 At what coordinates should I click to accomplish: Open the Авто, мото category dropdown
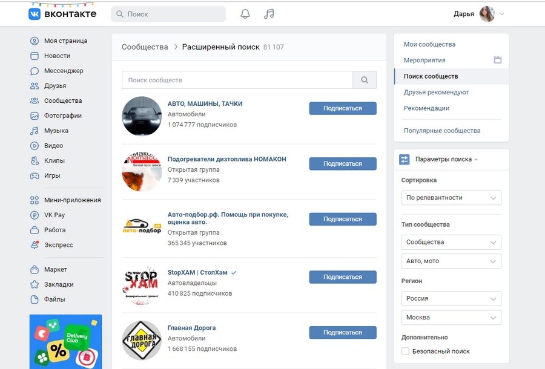(451, 261)
